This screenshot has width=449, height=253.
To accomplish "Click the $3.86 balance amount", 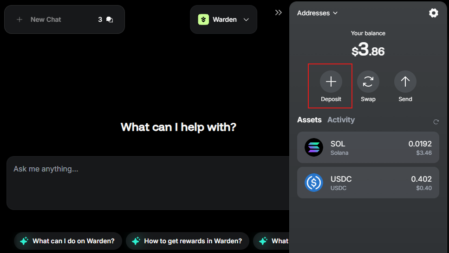I will pyautogui.click(x=368, y=50).
